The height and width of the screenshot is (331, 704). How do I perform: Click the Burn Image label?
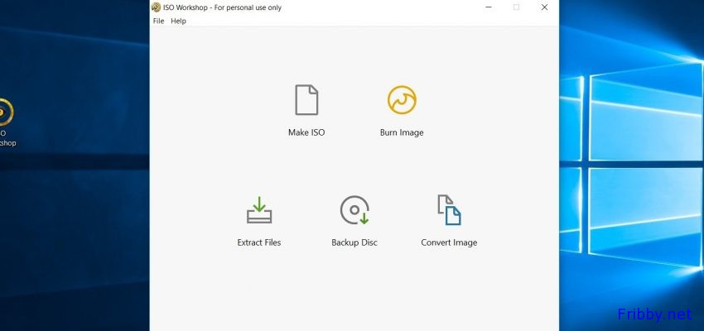(402, 132)
